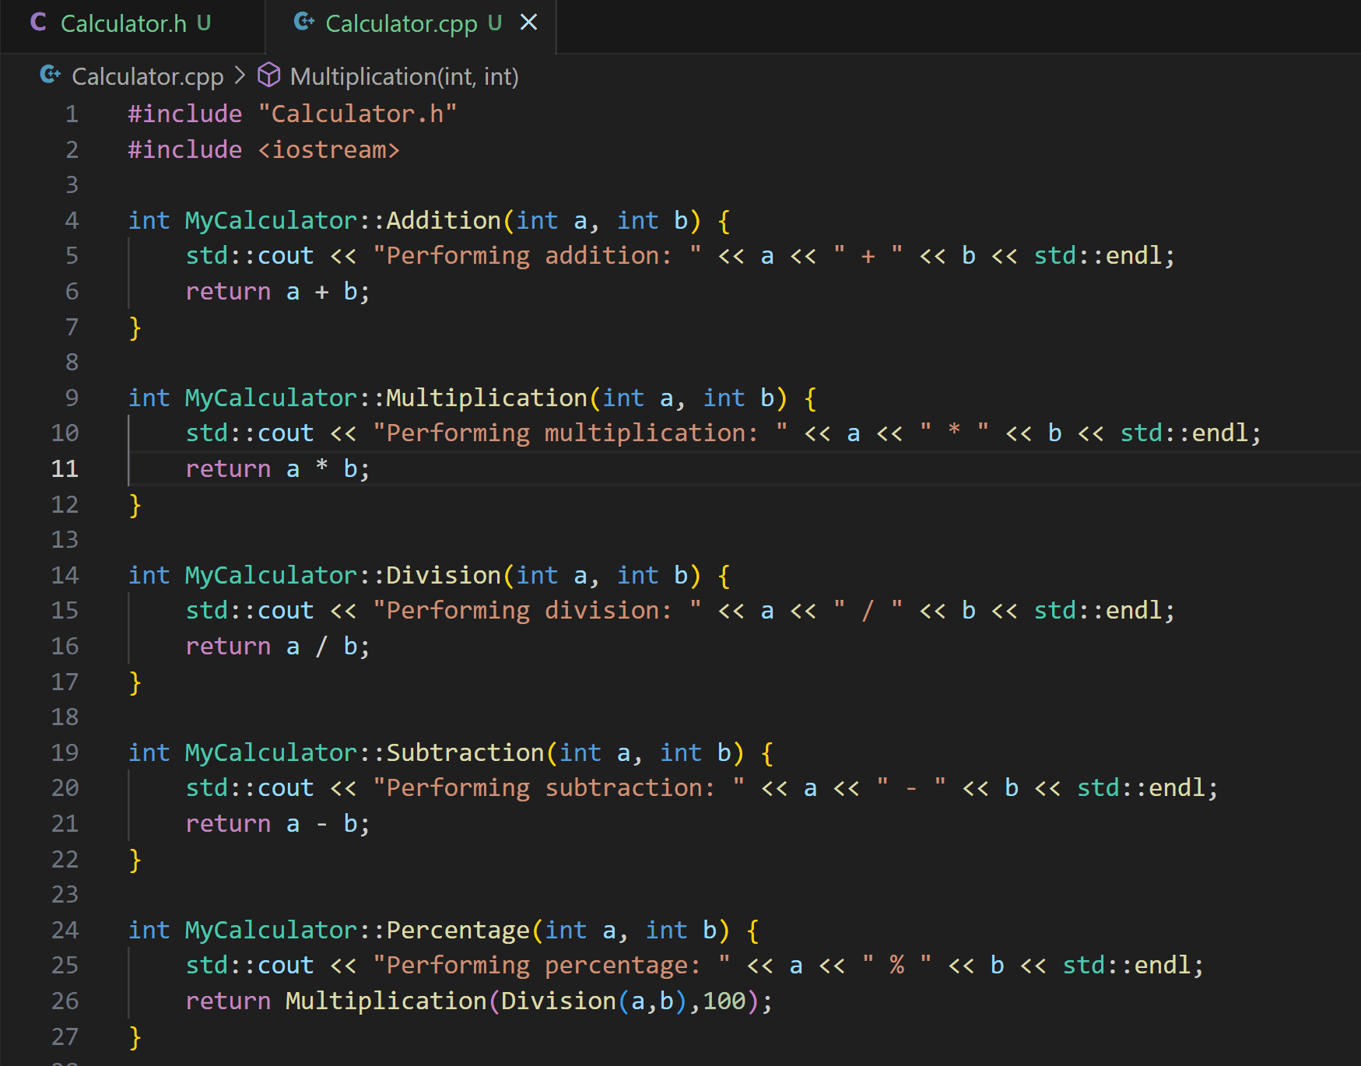Click the Multiplication symbol cube icon in breadcrumb
This screenshot has height=1066, width=1361.
pos(268,75)
